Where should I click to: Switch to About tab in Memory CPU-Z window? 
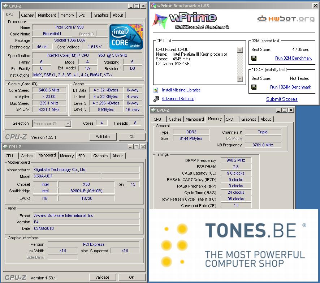(x=266, y=119)
